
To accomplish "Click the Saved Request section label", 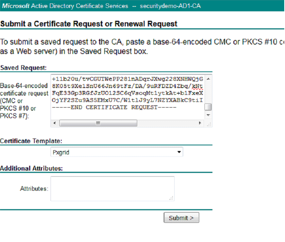I will (23, 68).
